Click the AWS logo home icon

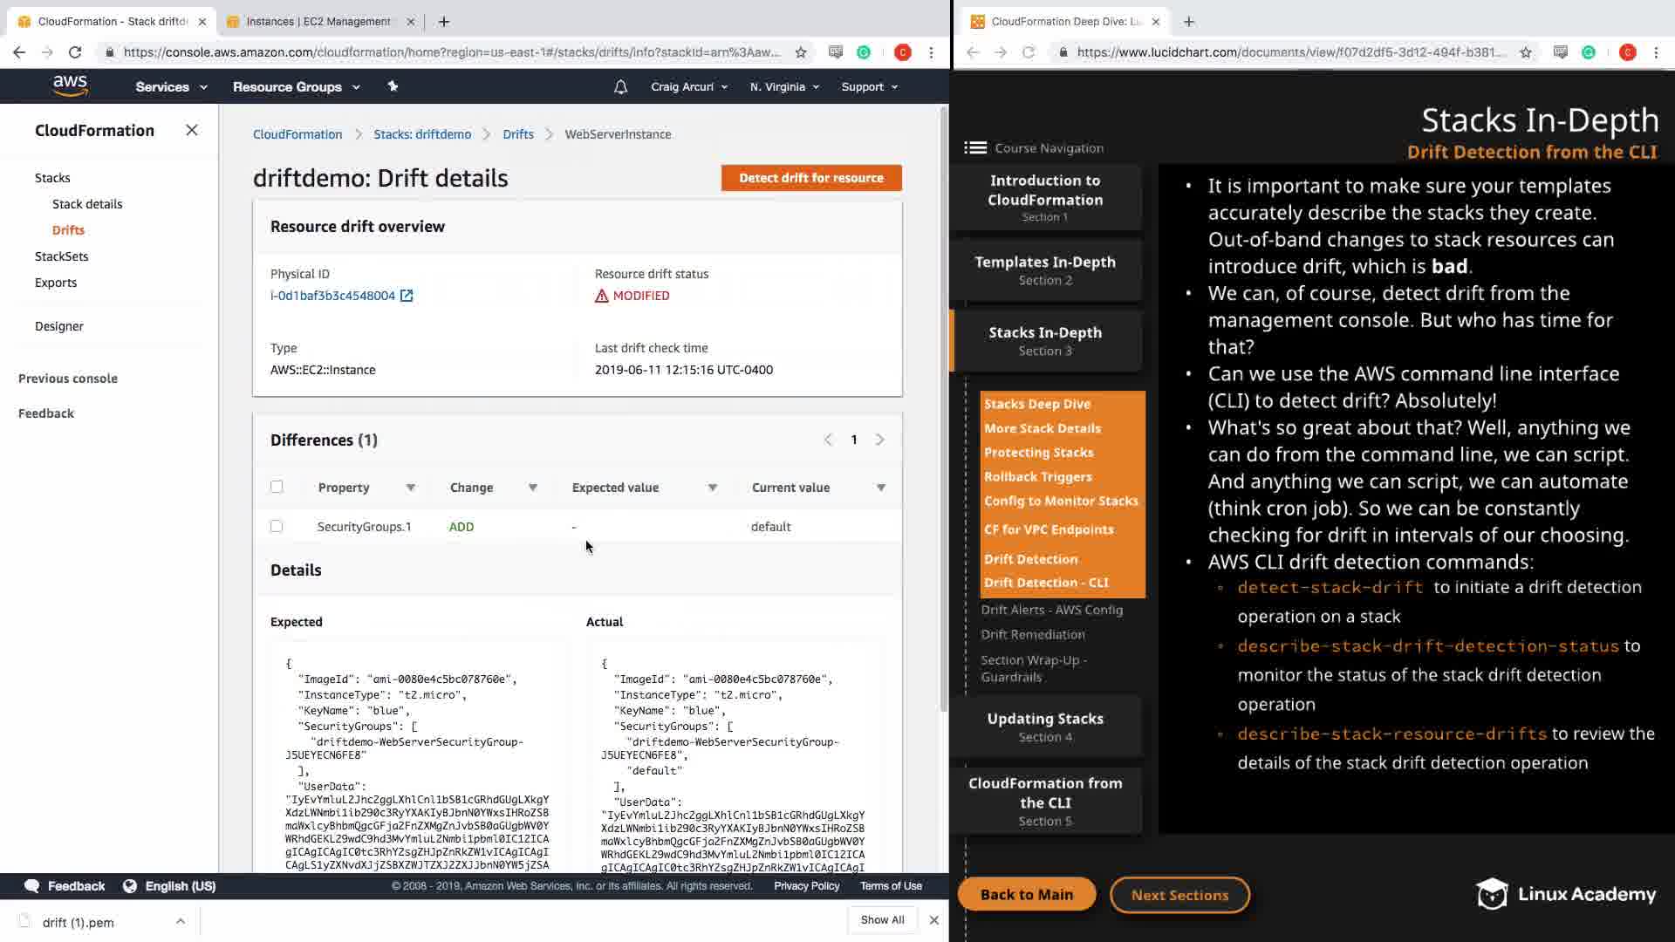pos(70,85)
